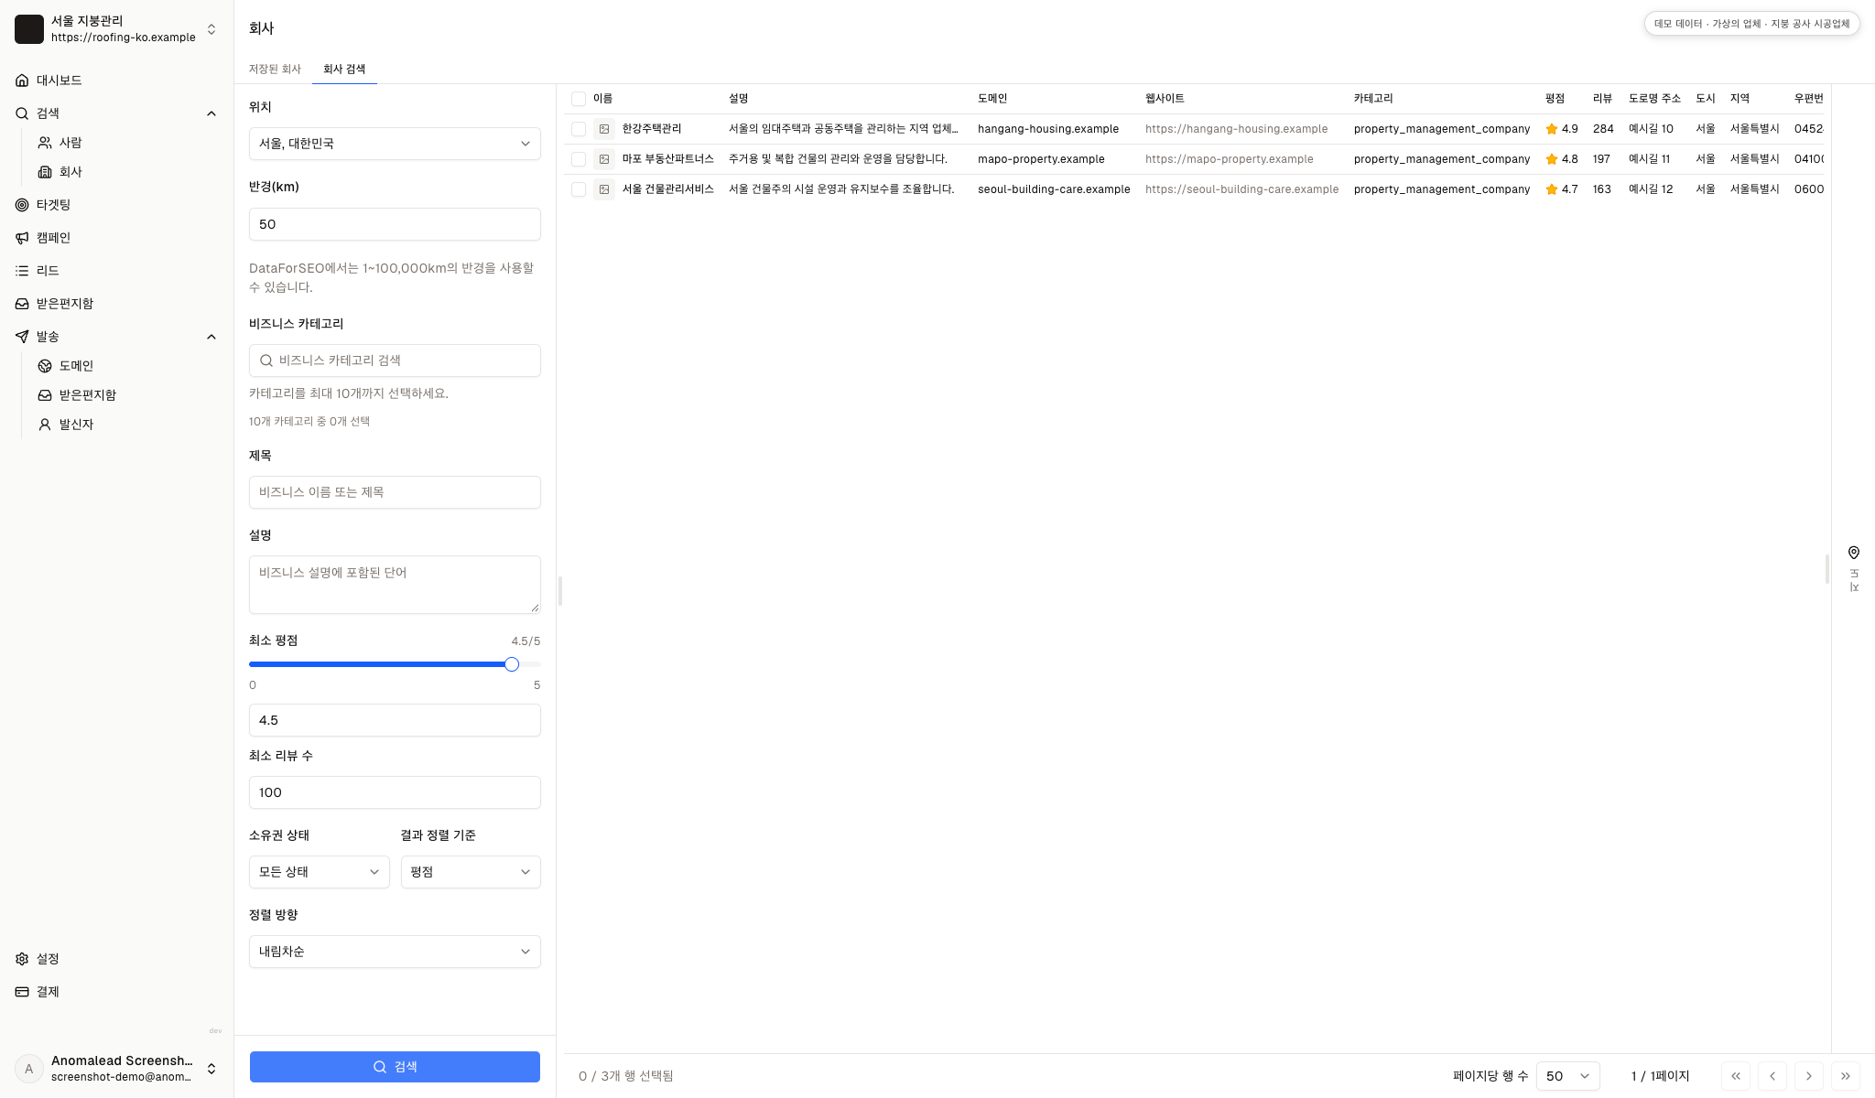This screenshot has height=1098, width=1875.
Task: Click the blue 검색 button
Action: tap(395, 1067)
